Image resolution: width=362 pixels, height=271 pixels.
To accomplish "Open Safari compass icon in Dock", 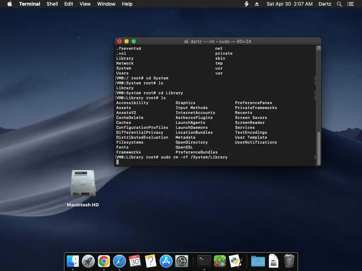I will pos(119,261).
